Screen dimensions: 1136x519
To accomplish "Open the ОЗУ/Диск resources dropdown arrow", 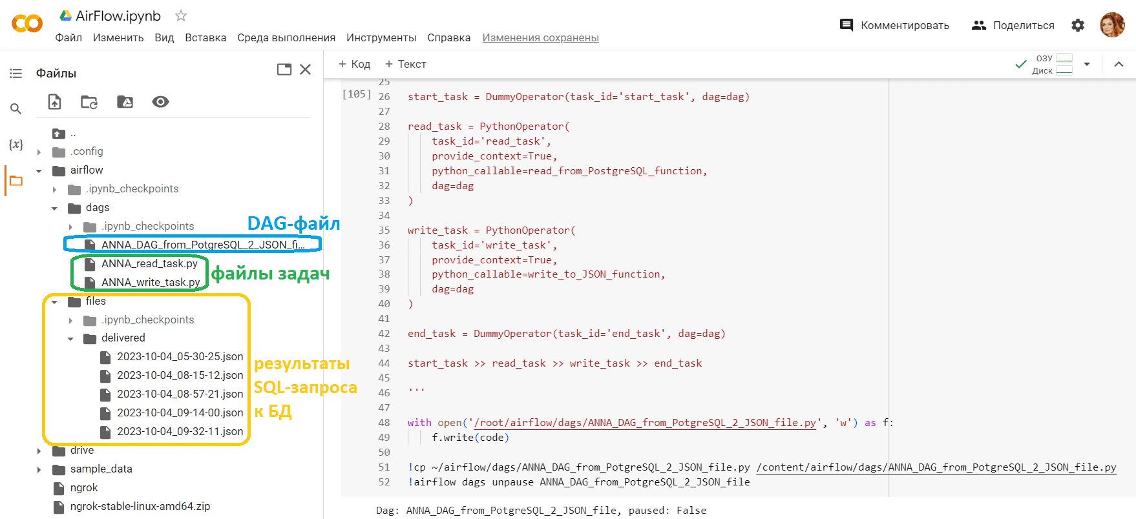I will tap(1087, 64).
